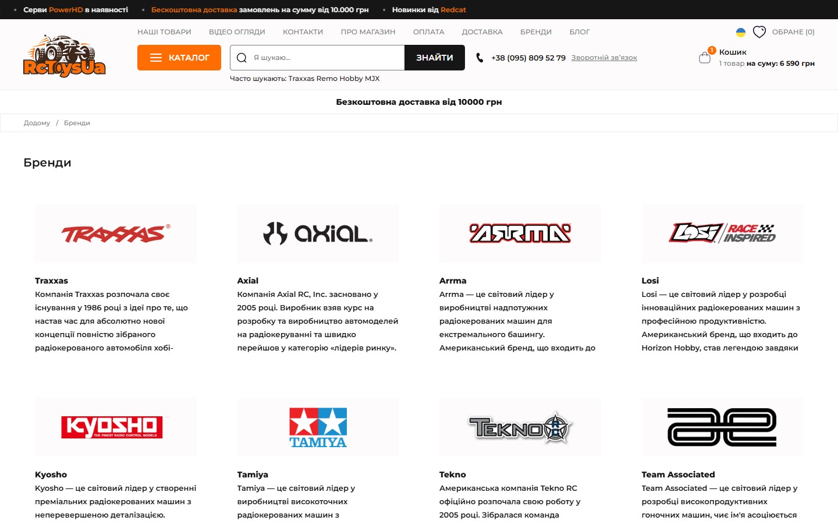Open the ОБРАНЕ (0) favorites link
The height and width of the screenshot is (524, 838).
(x=793, y=32)
